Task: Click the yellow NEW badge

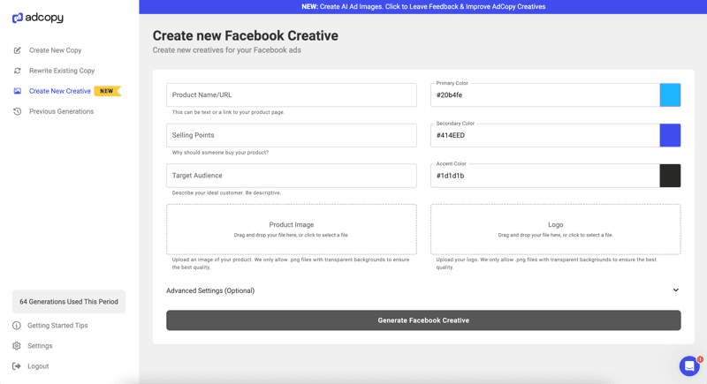Action: point(107,91)
